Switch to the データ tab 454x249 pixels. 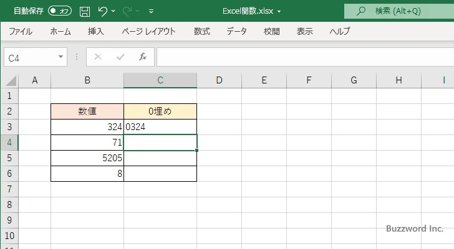[x=236, y=31]
